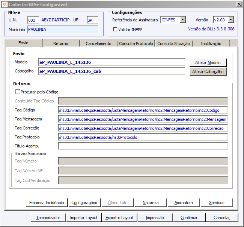
Task: Focus the Tag Protocolo input field
Action: (143, 137)
